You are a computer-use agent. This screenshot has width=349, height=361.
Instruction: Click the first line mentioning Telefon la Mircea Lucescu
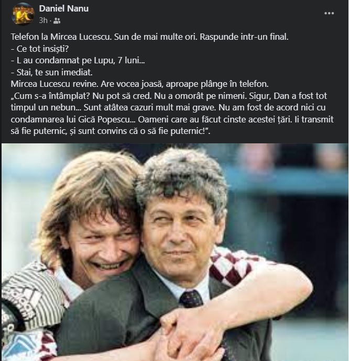coord(149,37)
